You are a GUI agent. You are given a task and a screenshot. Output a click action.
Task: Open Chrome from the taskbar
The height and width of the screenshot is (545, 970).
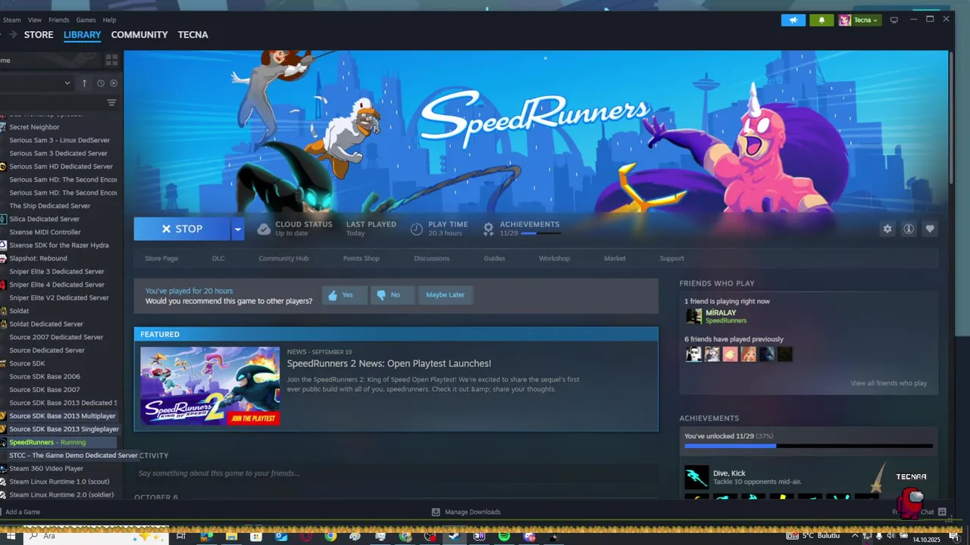point(330,537)
